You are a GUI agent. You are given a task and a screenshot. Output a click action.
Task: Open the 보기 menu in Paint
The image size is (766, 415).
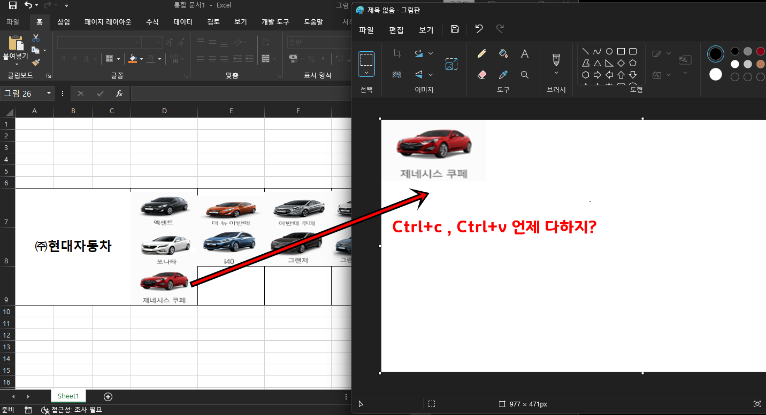tap(426, 30)
